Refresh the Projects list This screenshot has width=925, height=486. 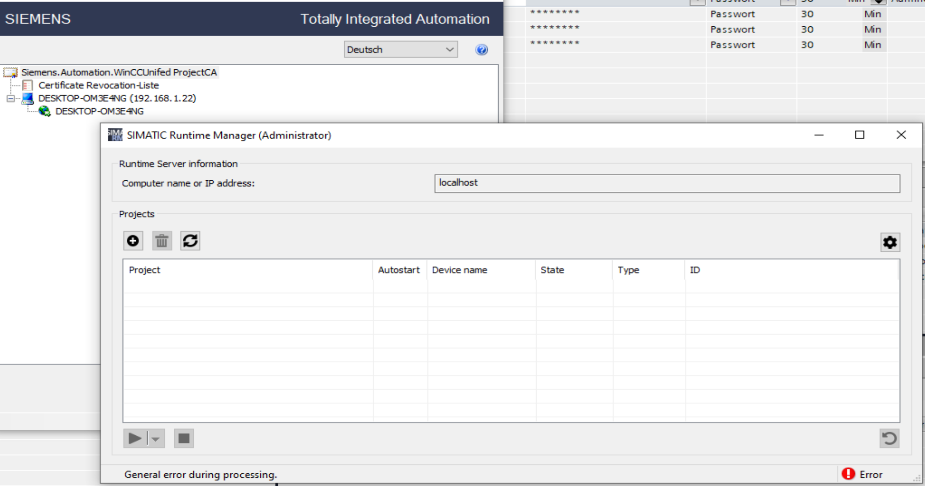point(190,241)
